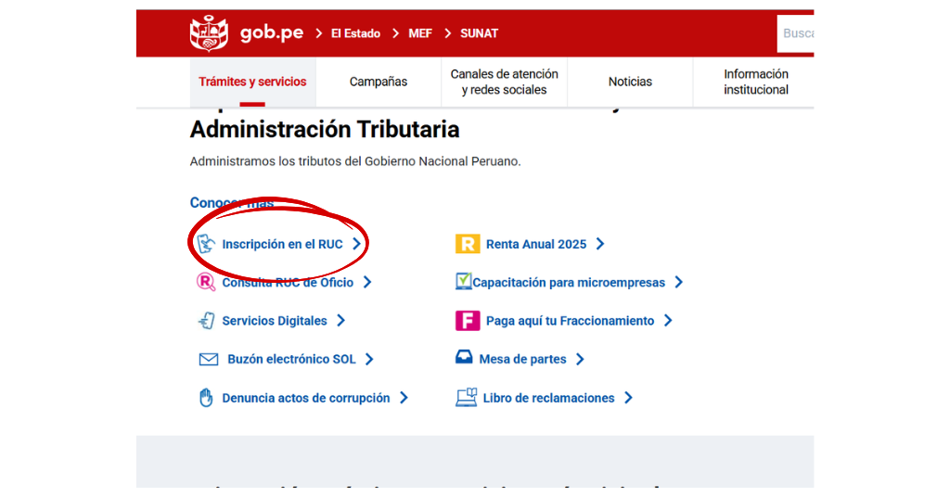Click the Denuncia actos de corrupción hand icon
The width and height of the screenshot is (950, 497).
(x=206, y=398)
